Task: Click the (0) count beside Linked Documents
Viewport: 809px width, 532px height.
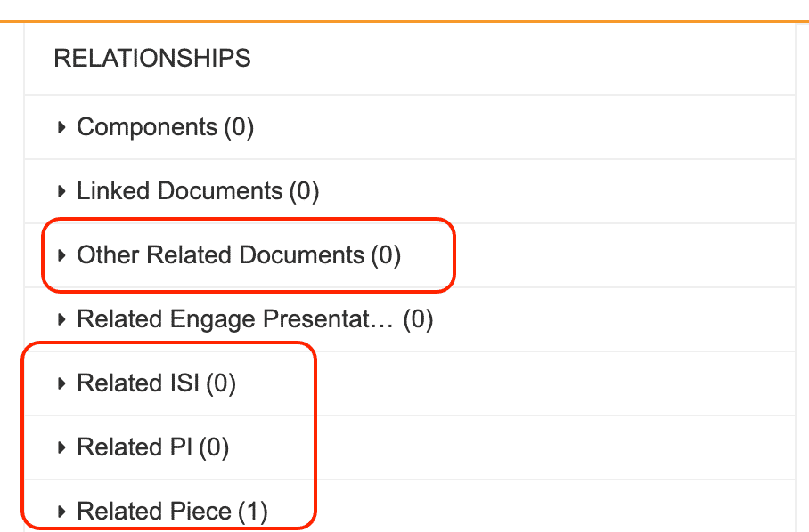Action: click(x=304, y=191)
